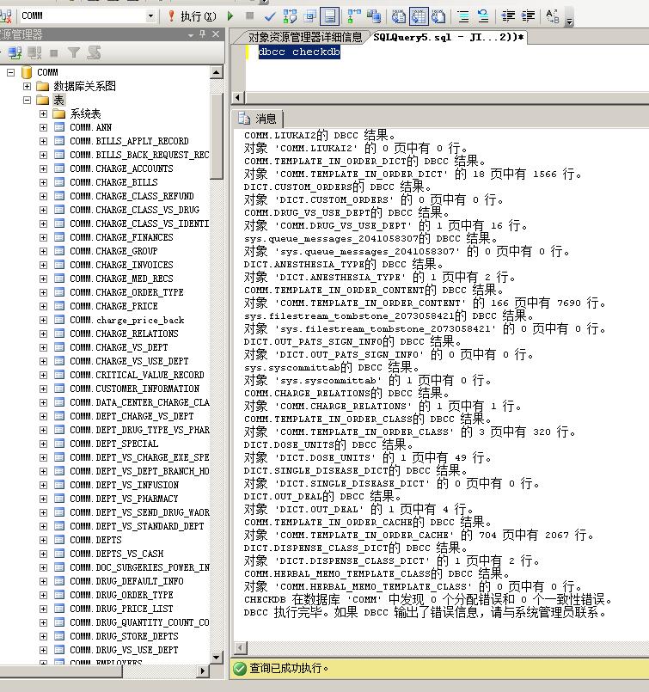The width and height of the screenshot is (649, 692).
Task: Select the COMM.CUSTOMER_INFORMATION table icon
Action: tap(59, 389)
